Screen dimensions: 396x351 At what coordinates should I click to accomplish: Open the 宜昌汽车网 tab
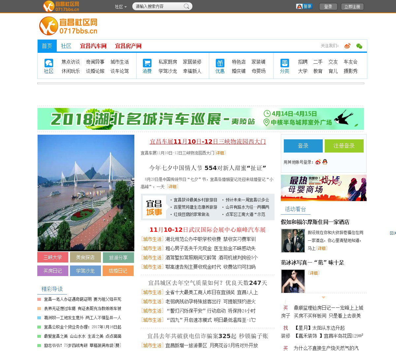pos(93,46)
